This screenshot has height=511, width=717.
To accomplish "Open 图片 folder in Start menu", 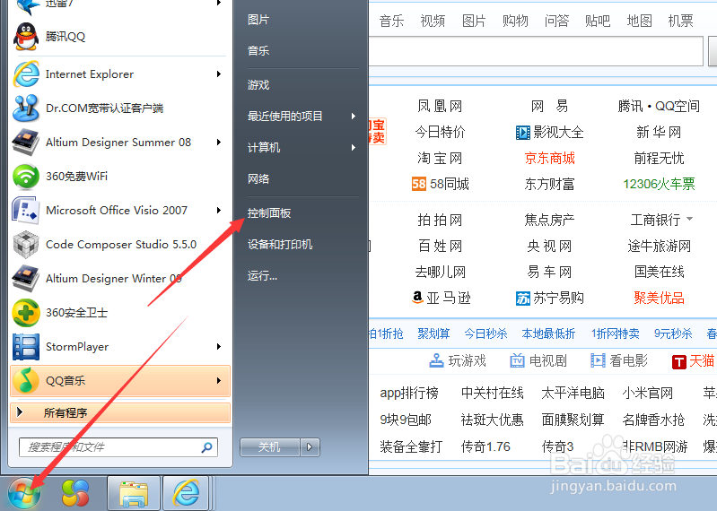I will tap(258, 20).
